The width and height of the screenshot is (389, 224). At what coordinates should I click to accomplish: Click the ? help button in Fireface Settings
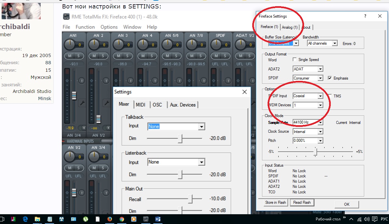pyautogui.click(x=365, y=16)
